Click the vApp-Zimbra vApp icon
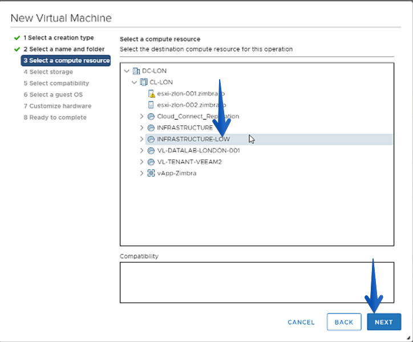 [151, 174]
